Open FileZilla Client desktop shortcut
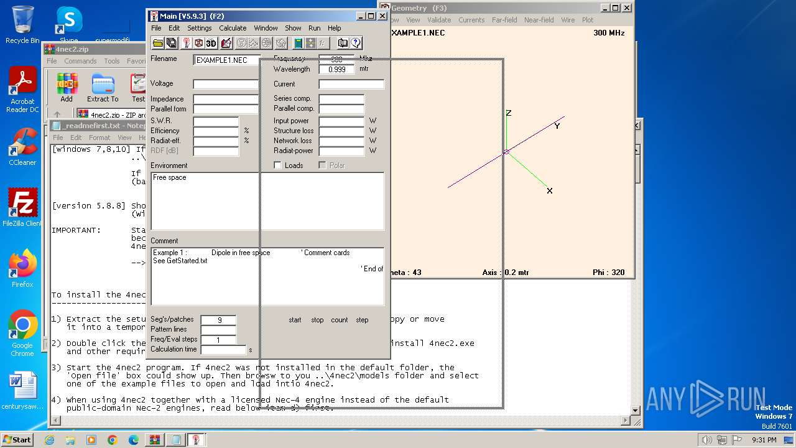 (x=22, y=207)
